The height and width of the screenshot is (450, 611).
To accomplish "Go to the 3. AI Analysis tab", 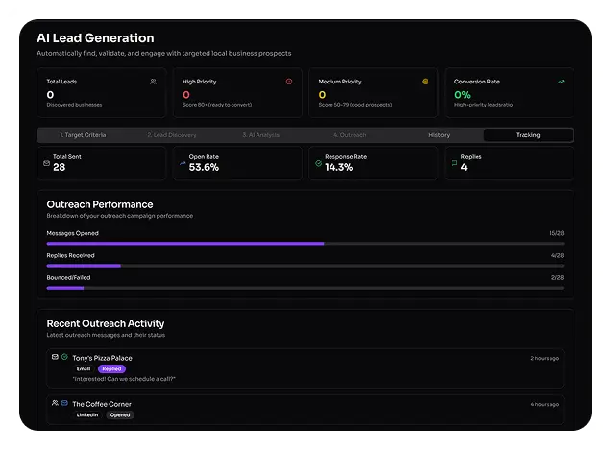I will click(260, 135).
